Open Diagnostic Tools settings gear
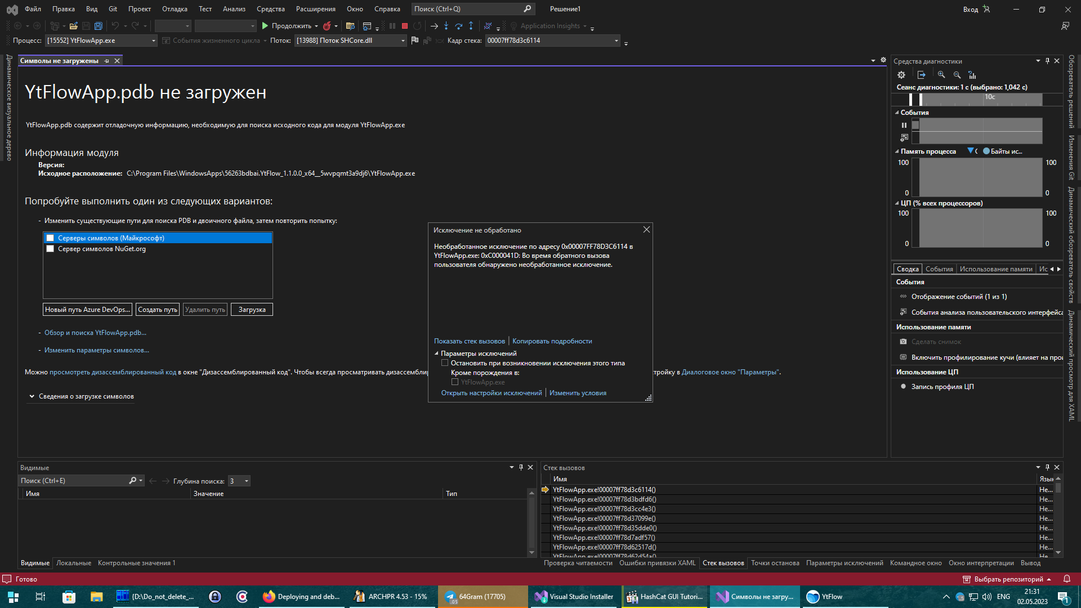 pyautogui.click(x=901, y=74)
